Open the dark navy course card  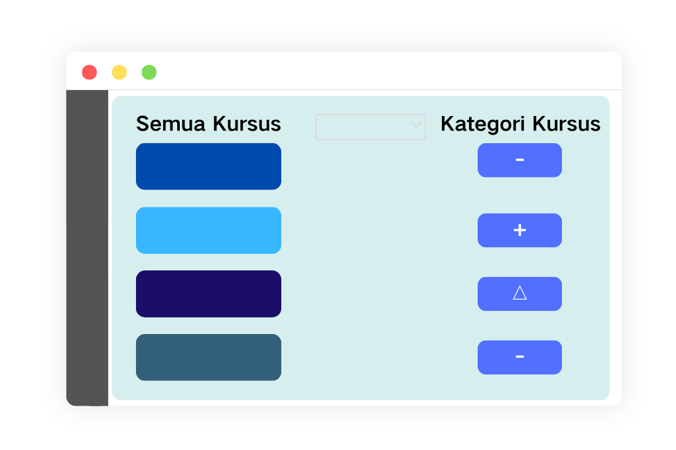(x=209, y=294)
